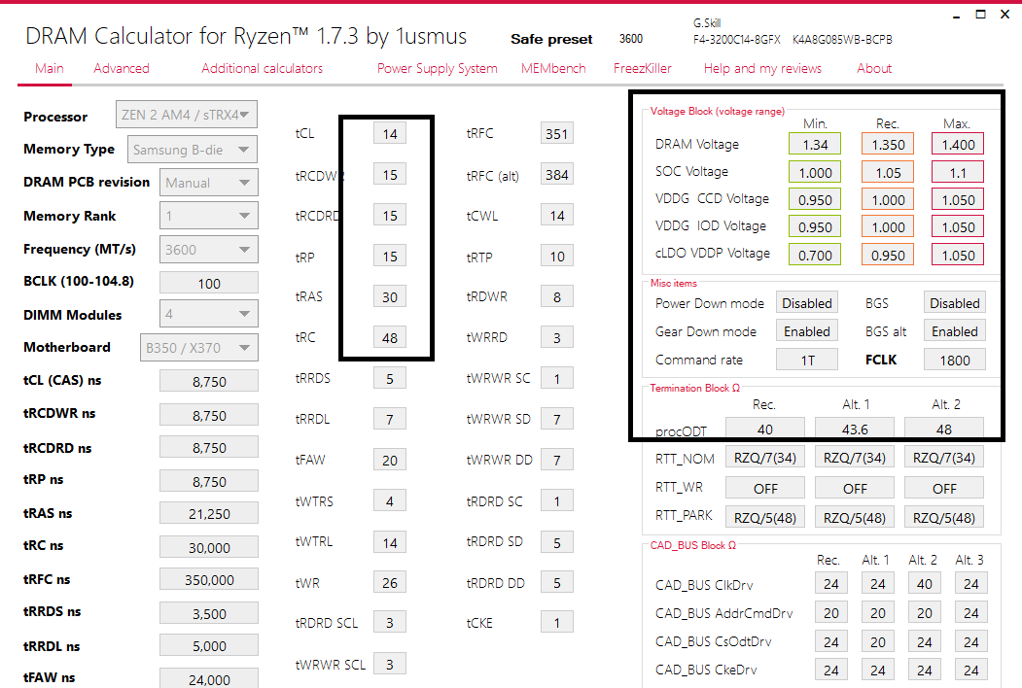The image size is (1022, 688).
Task: Select the tRFC ns value 350,000
Action: coord(208,579)
